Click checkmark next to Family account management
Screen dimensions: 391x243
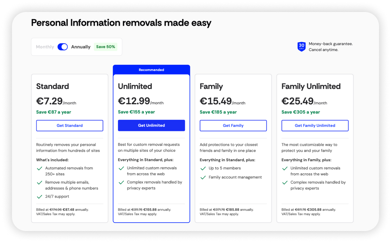(x=203, y=177)
